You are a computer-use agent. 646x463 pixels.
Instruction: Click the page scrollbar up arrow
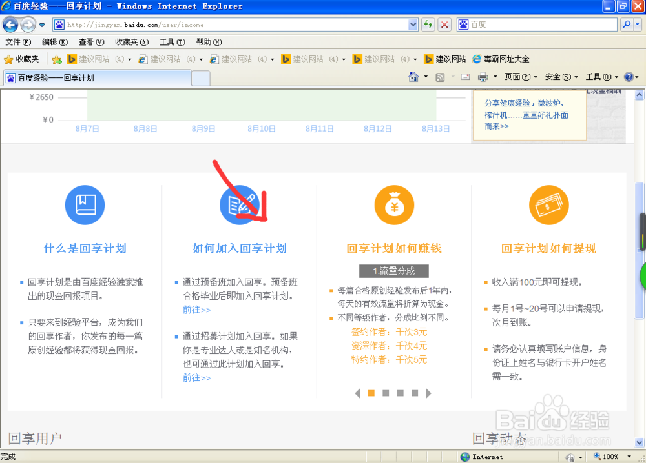click(x=640, y=95)
